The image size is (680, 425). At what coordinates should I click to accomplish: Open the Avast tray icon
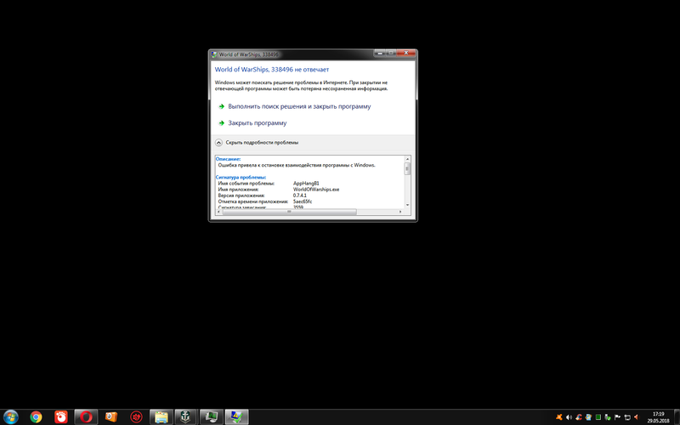coord(559,417)
